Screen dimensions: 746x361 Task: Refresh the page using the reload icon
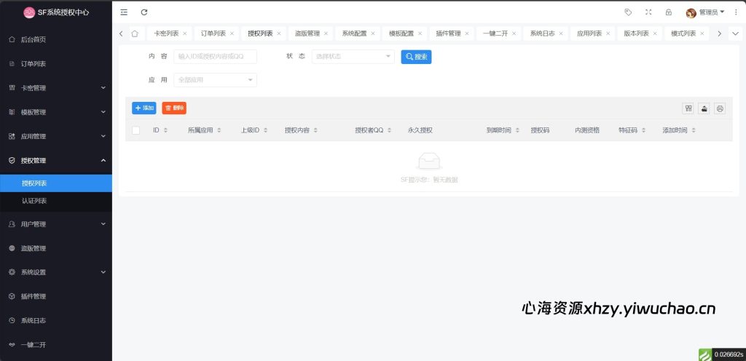pos(144,12)
